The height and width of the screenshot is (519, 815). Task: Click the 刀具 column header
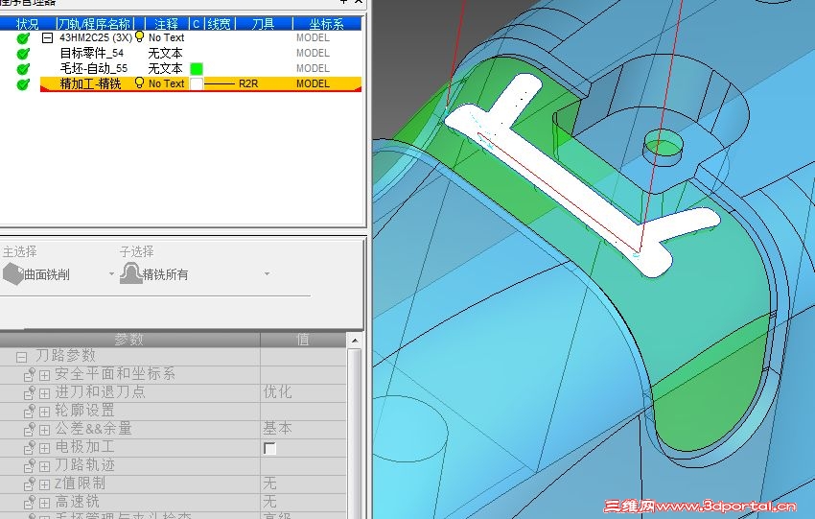pos(264,24)
